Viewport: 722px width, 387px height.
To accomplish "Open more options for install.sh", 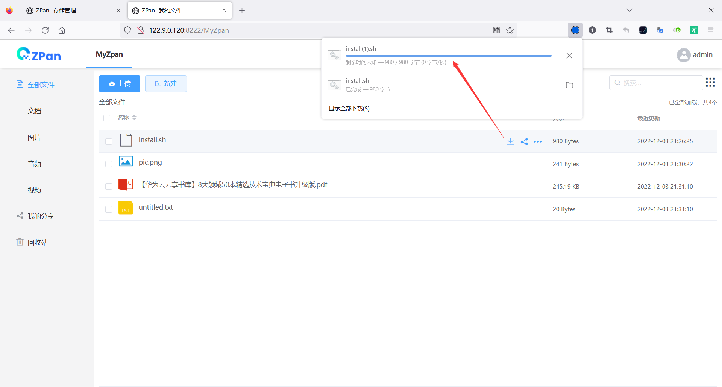I will pos(538,142).
